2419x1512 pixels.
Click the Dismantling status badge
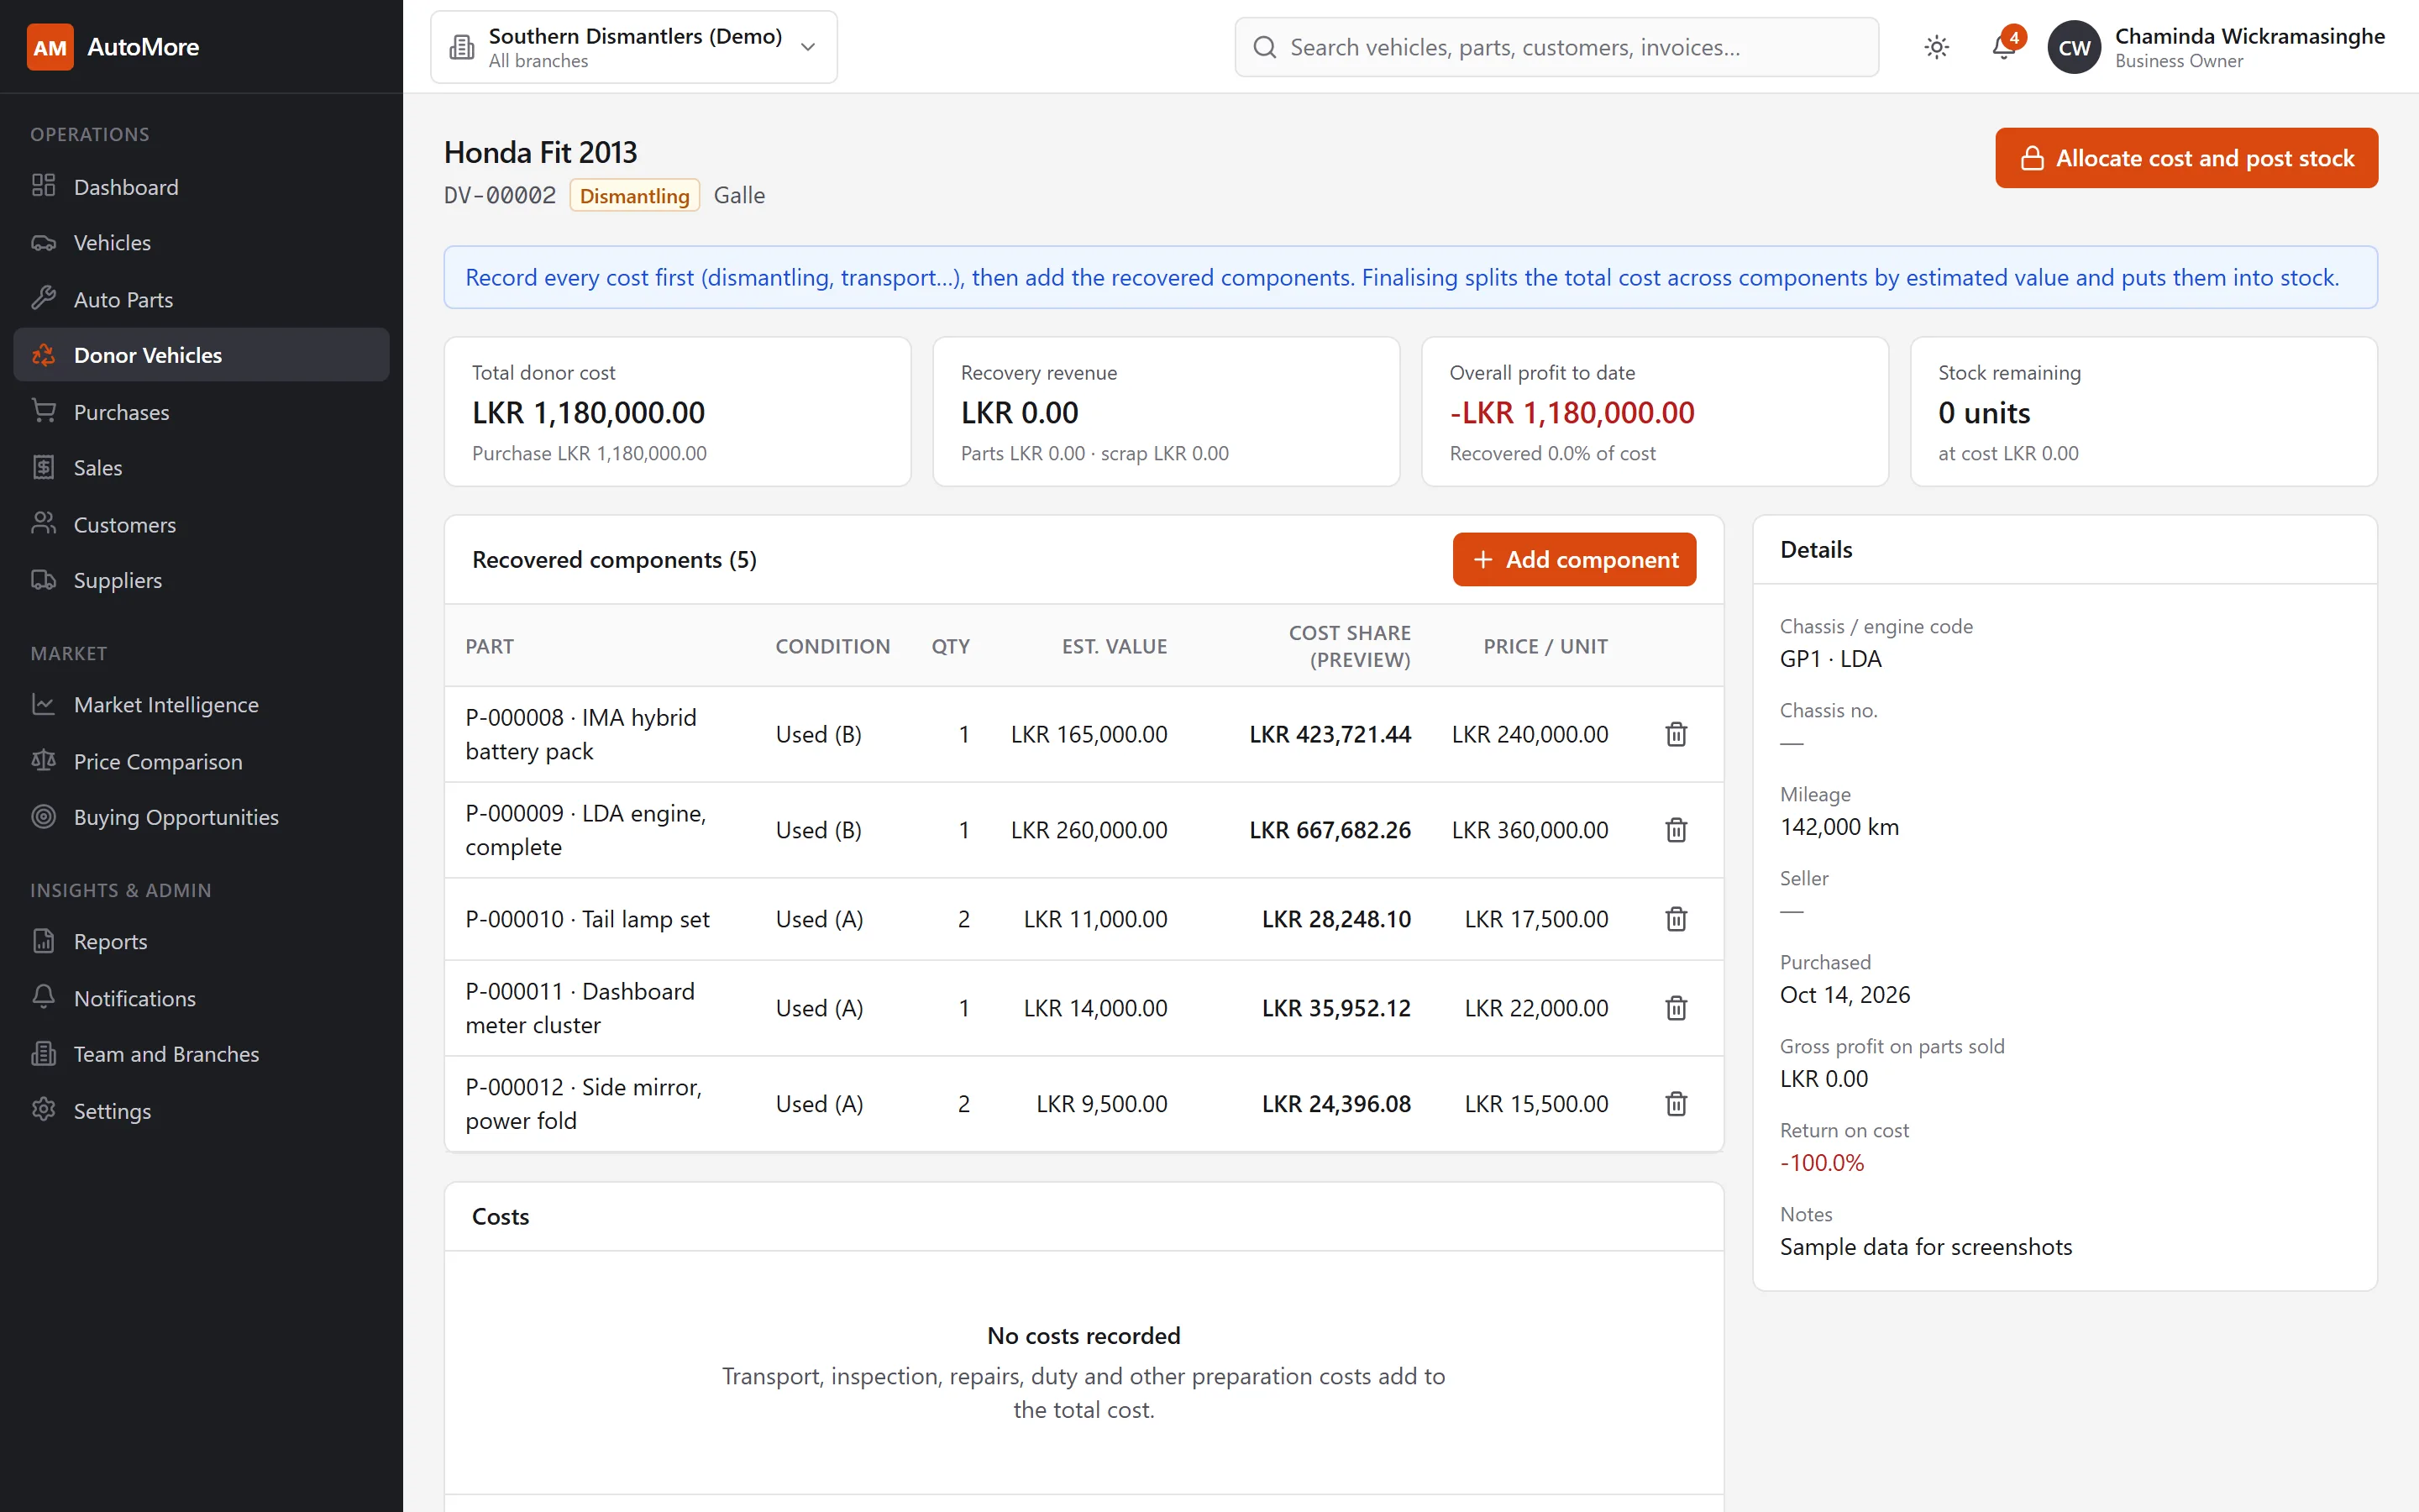635,196
